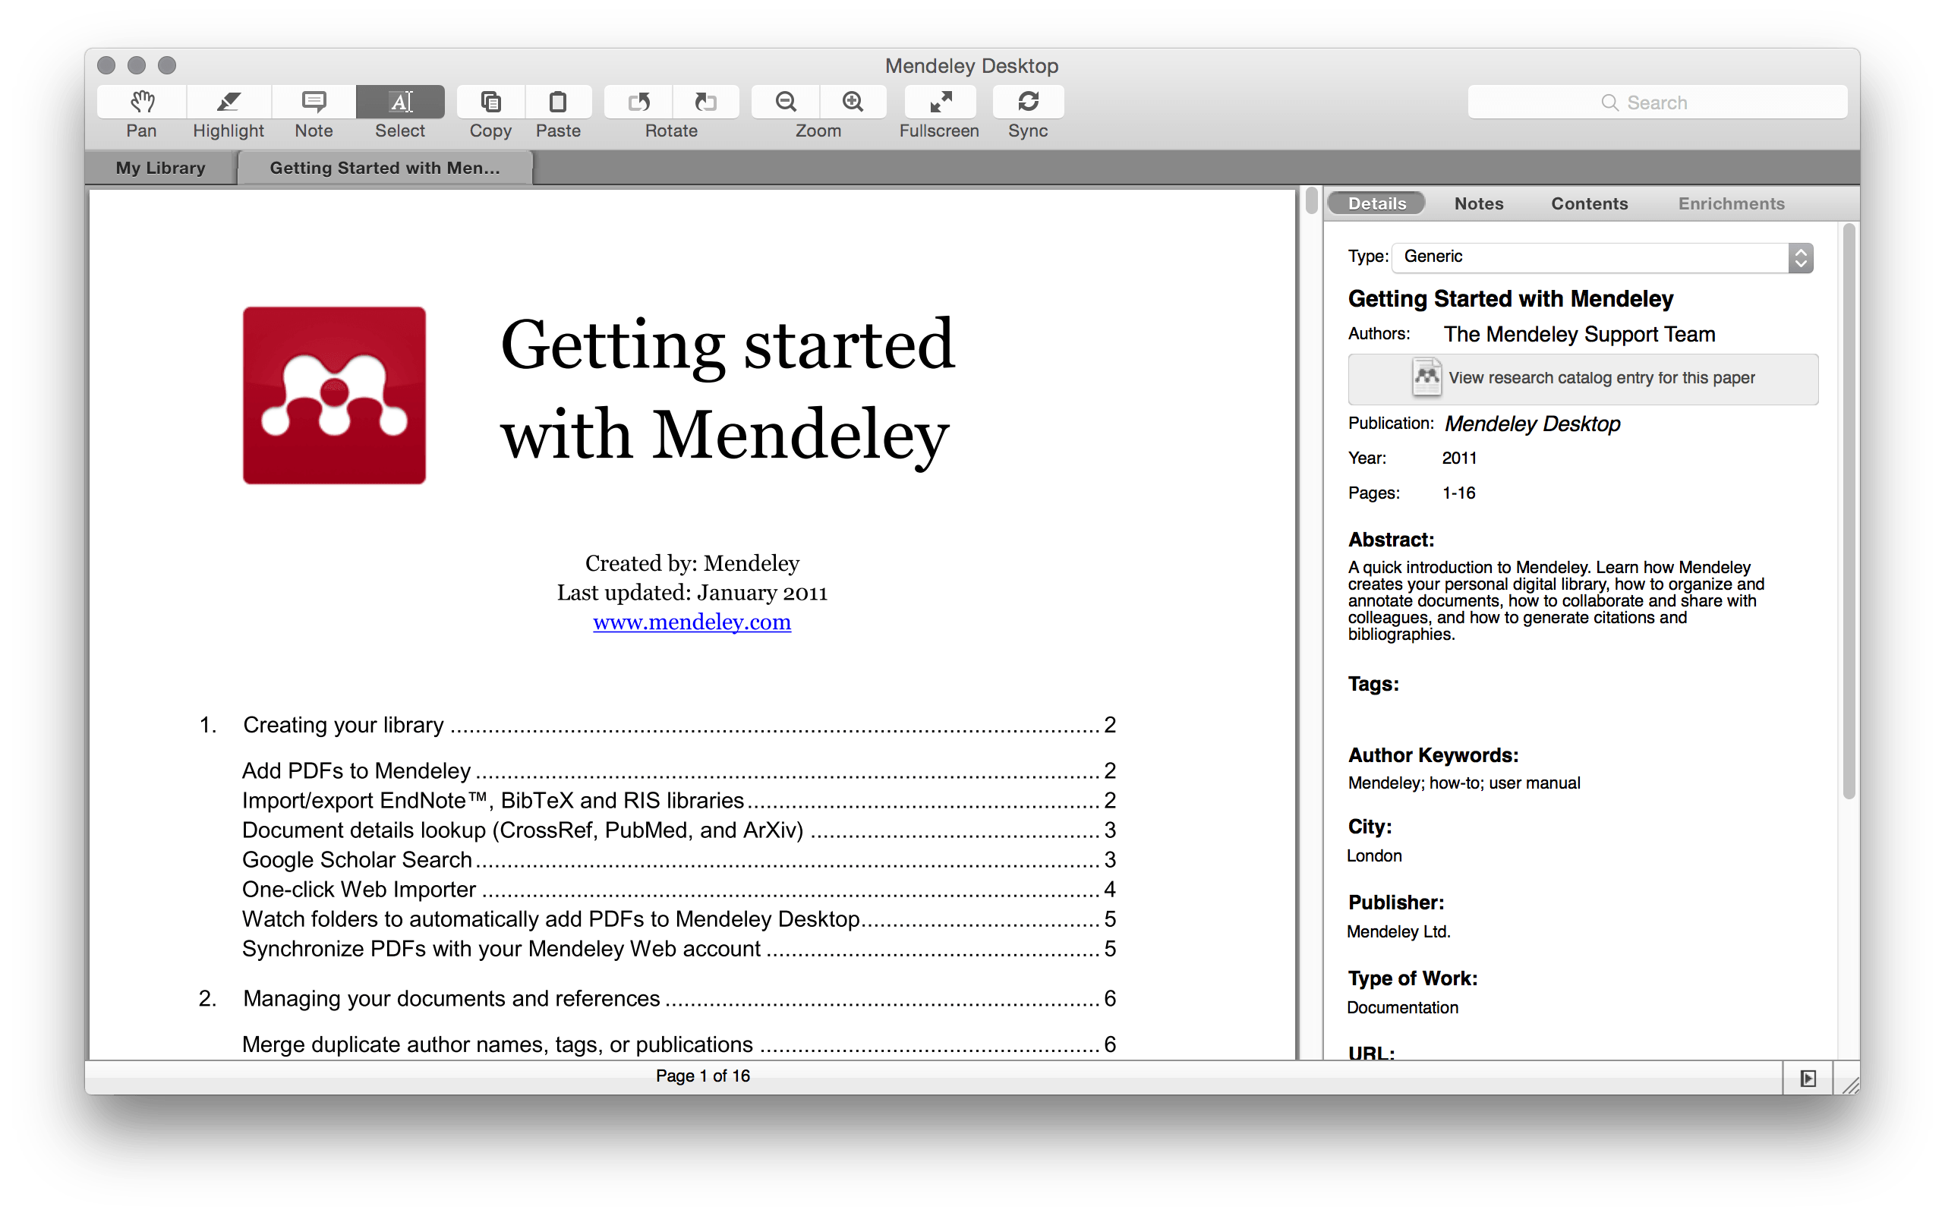Collapse the details panel with the arrow button

pos(1808,1078)
